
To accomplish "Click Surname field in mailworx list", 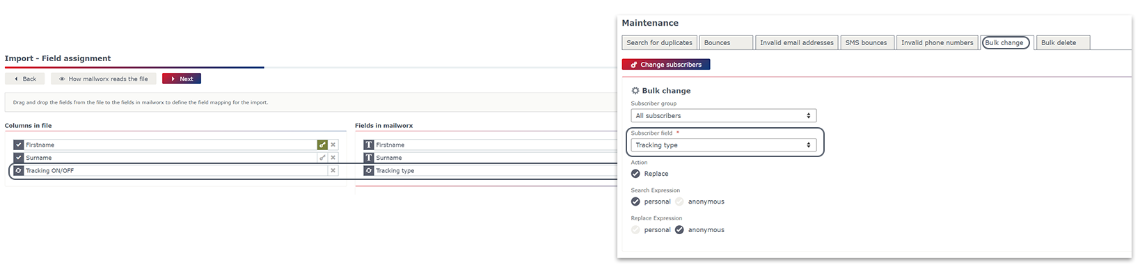I will pos(490,158).
